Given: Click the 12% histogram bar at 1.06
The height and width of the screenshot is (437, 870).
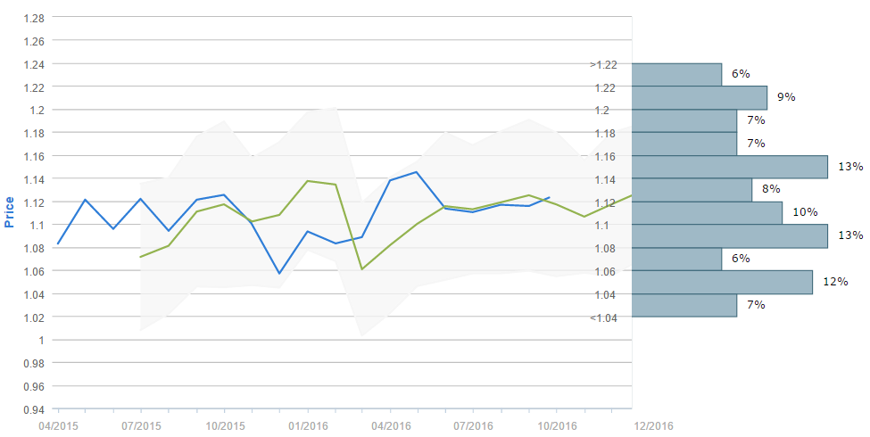Looking at the screenshot, I should click(x=721, y=282).
